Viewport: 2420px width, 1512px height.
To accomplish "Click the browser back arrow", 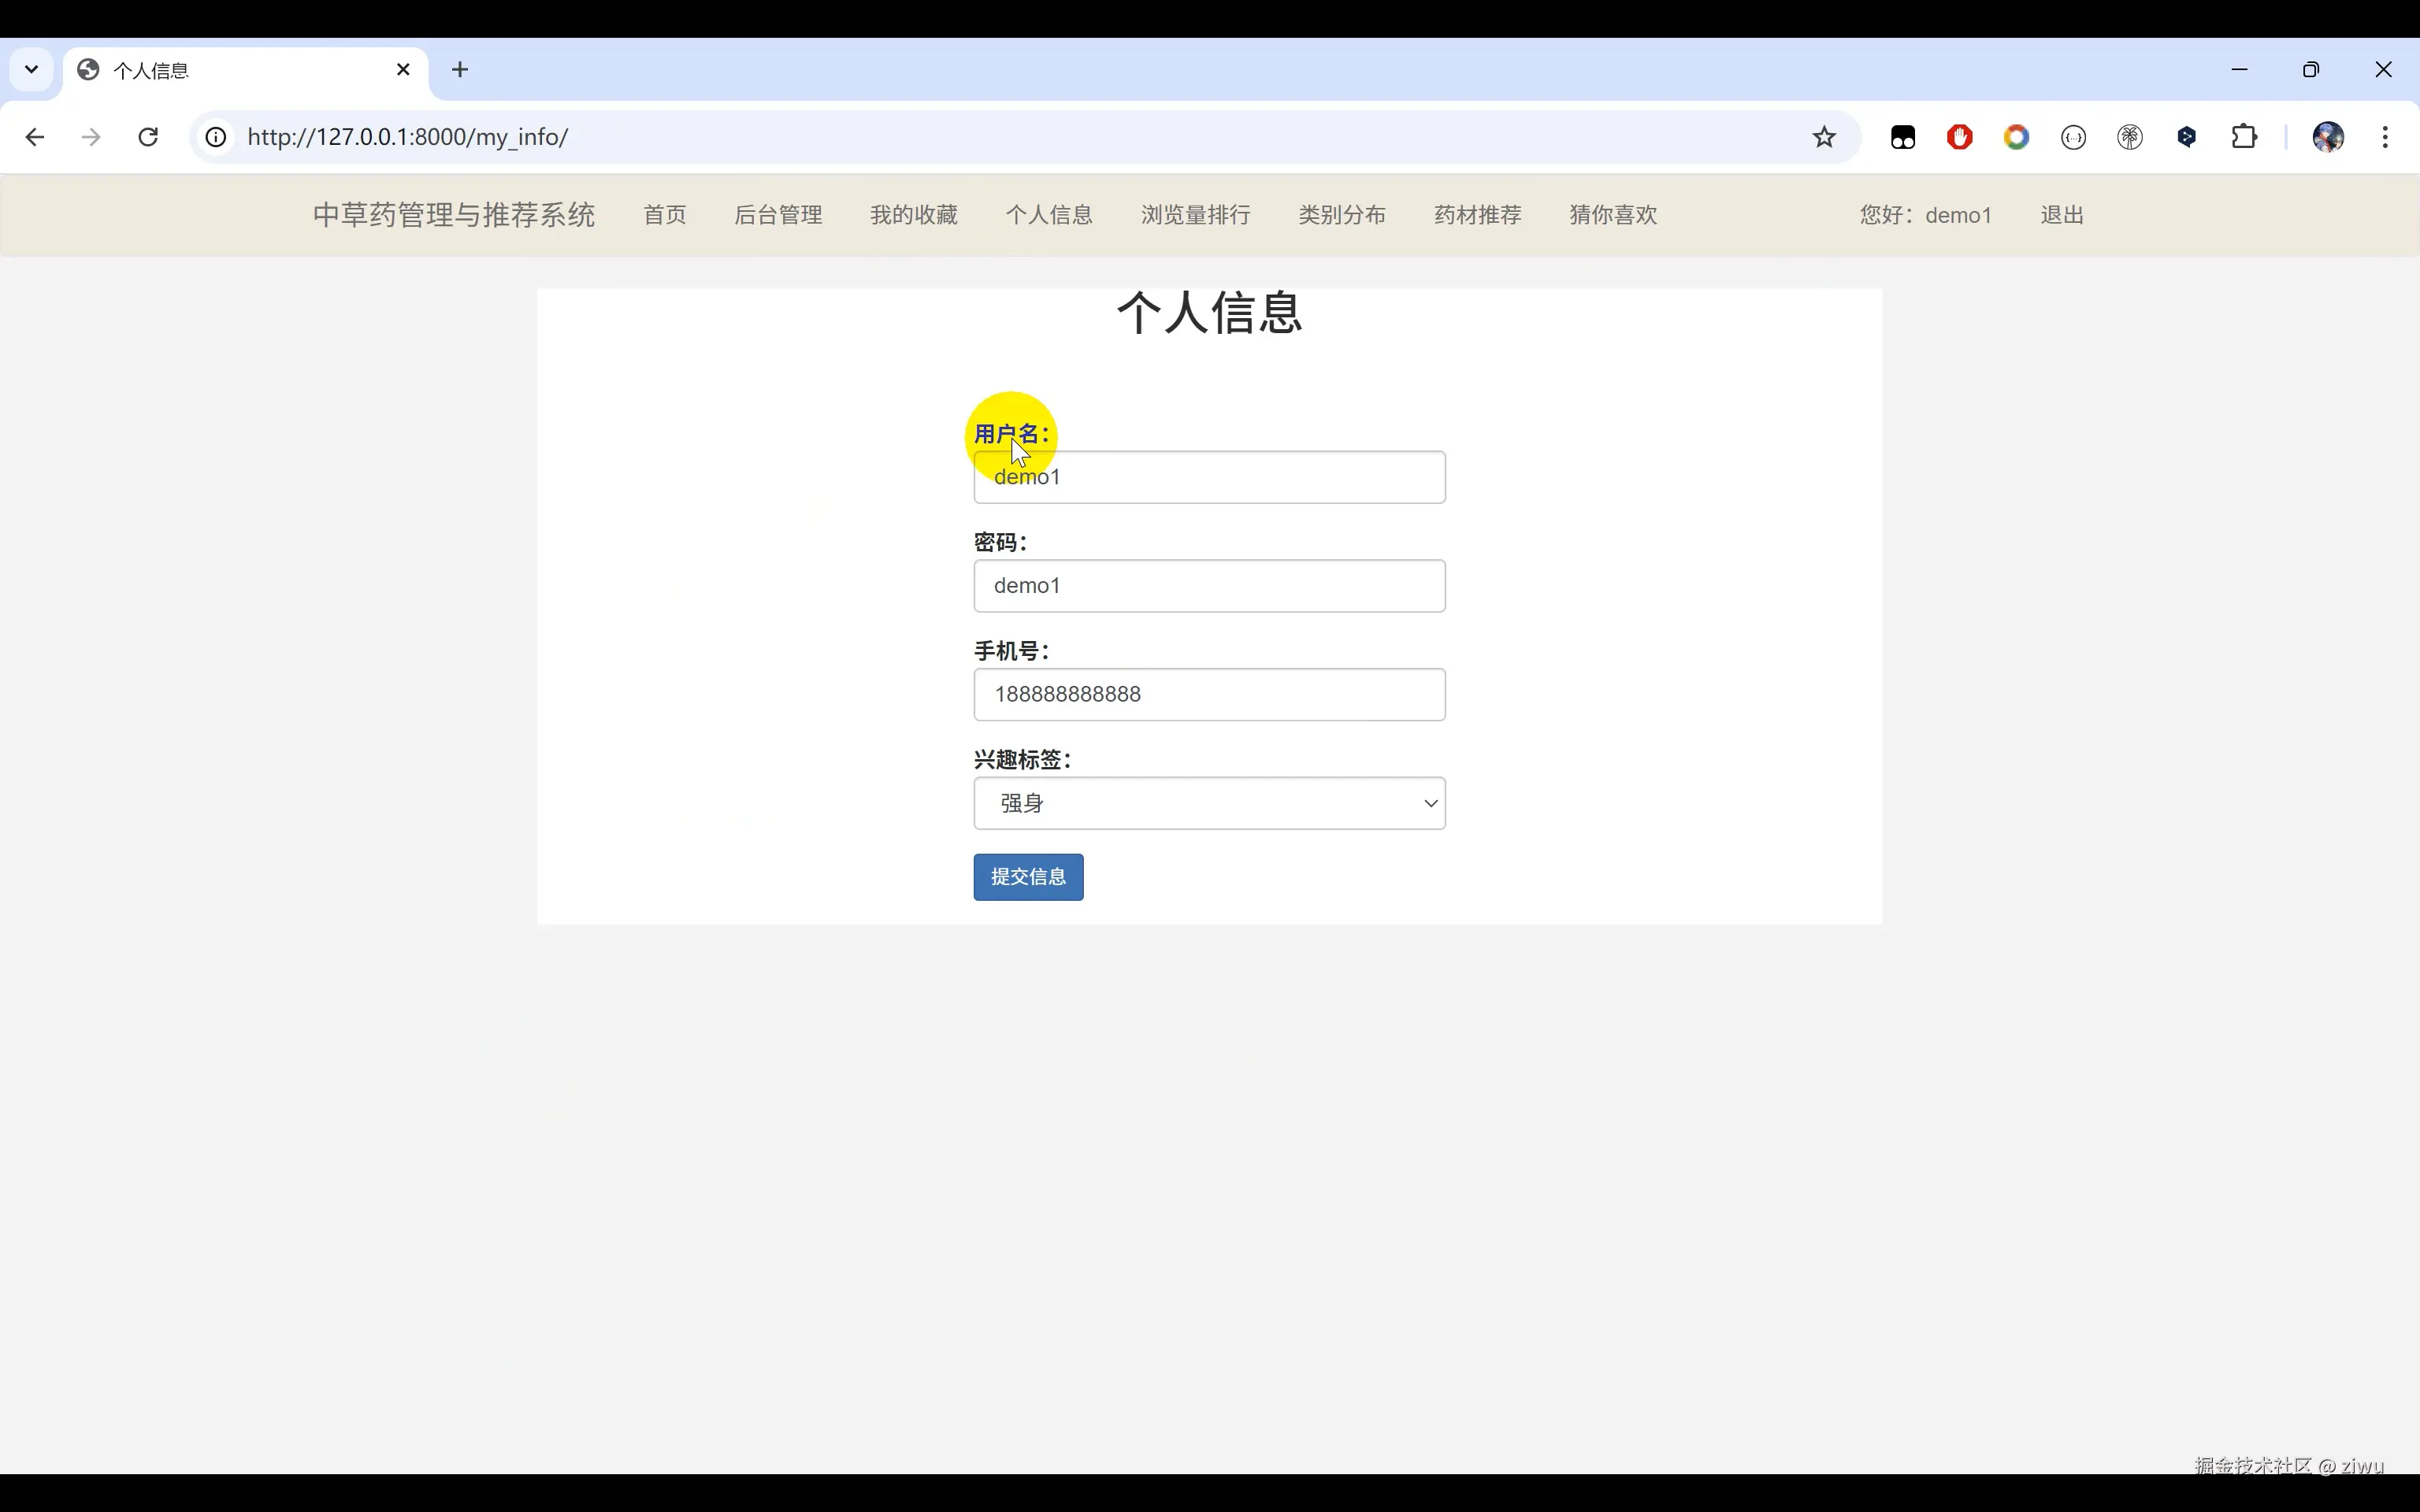I will (x=35, y=137).
